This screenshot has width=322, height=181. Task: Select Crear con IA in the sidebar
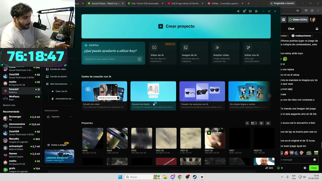point(61,91)
